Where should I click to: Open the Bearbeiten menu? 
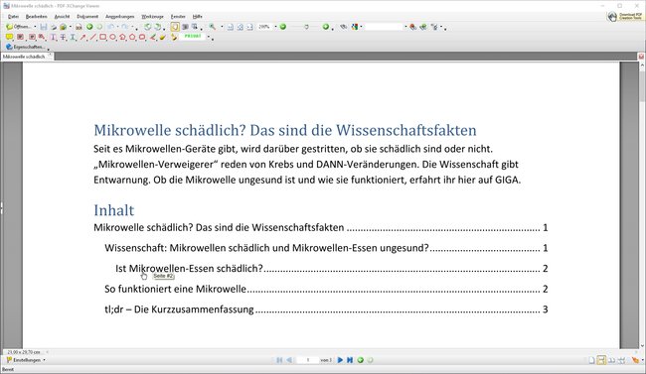[x=36, y=17]
